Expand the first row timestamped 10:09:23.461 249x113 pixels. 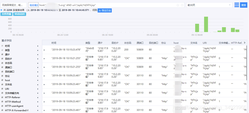[44, 76]
